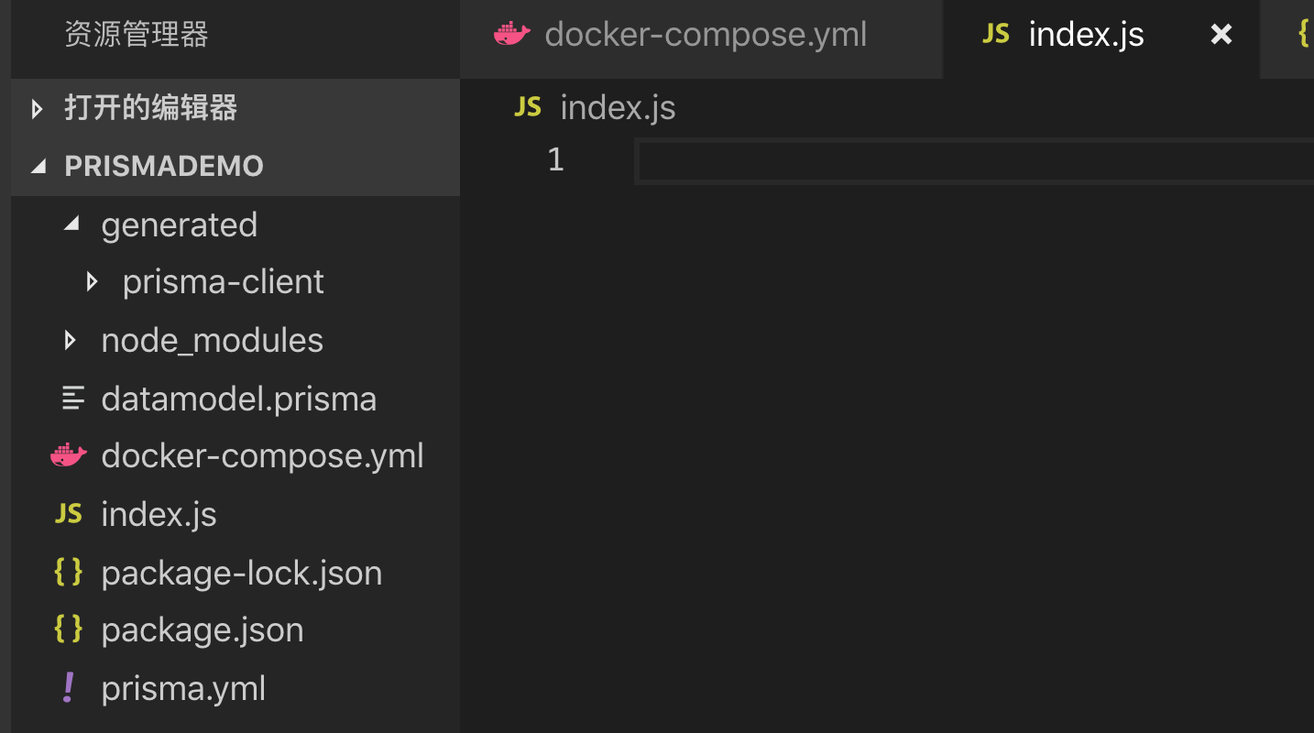Open prisma.yml in the explorer
1314x733 pixels.
pyautogui.click(x=183, y=688)
